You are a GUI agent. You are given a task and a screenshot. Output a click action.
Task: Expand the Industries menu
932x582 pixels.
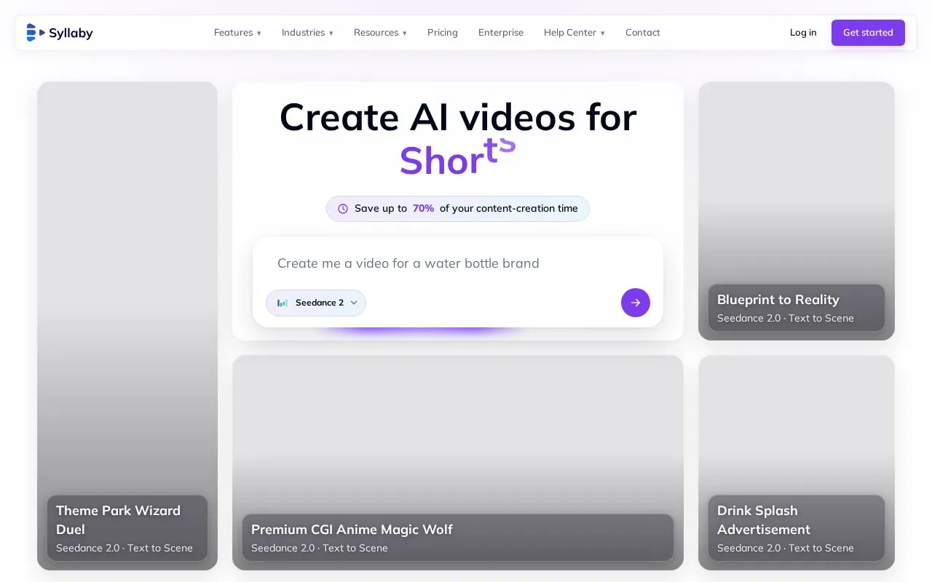coord(307,33)
